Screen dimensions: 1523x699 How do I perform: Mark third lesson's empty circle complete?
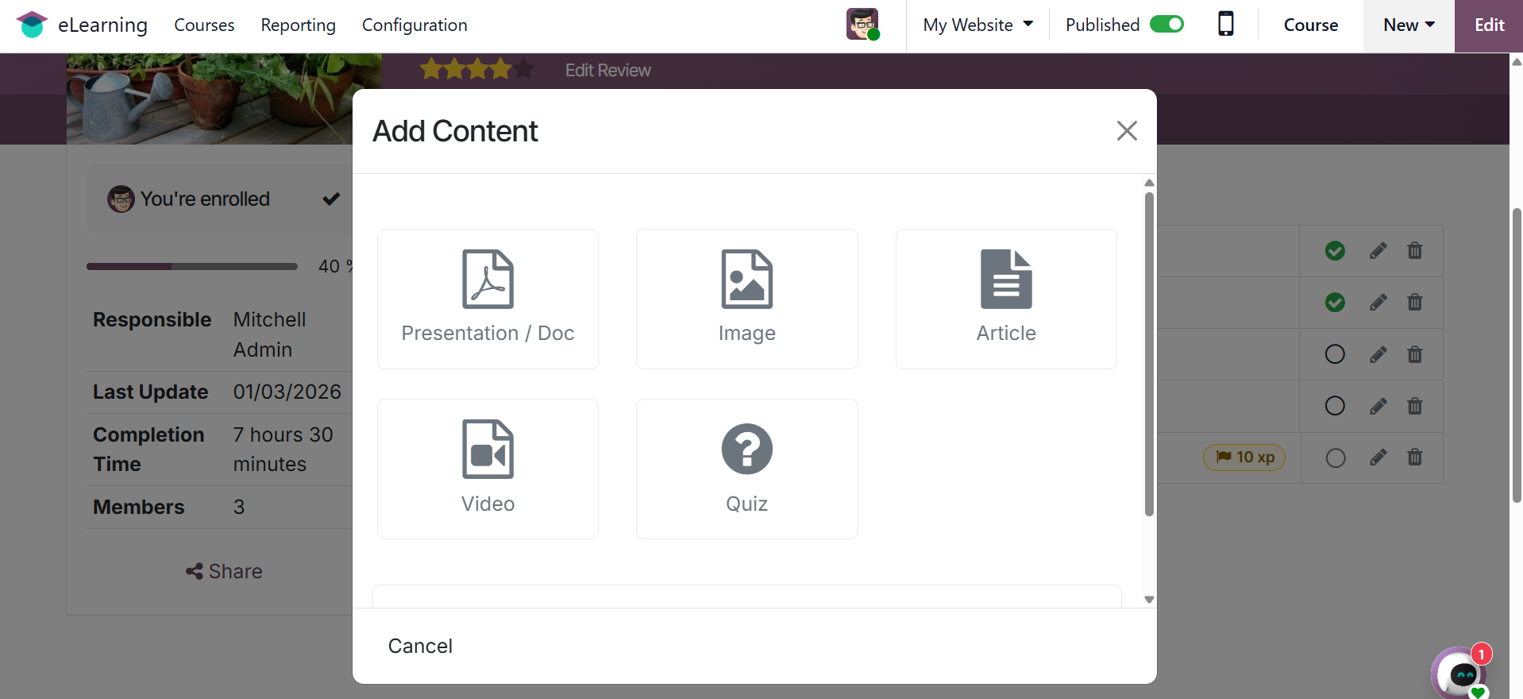pyautogui.click(x=1335, y=354)
